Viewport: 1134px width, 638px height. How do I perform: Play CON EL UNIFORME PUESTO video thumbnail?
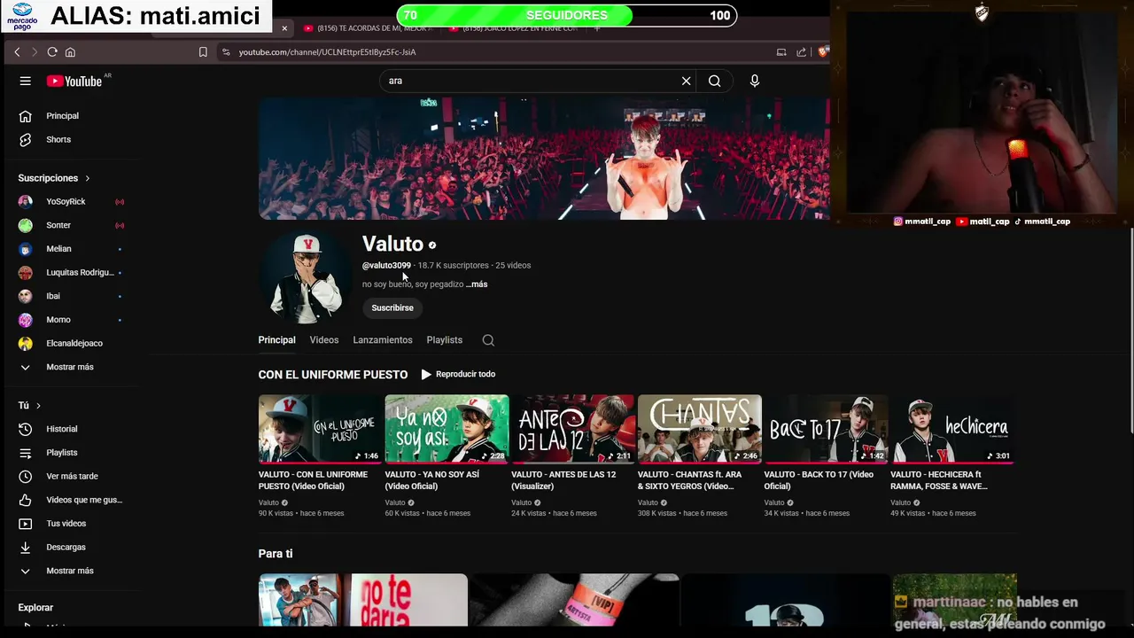(320, 429)
